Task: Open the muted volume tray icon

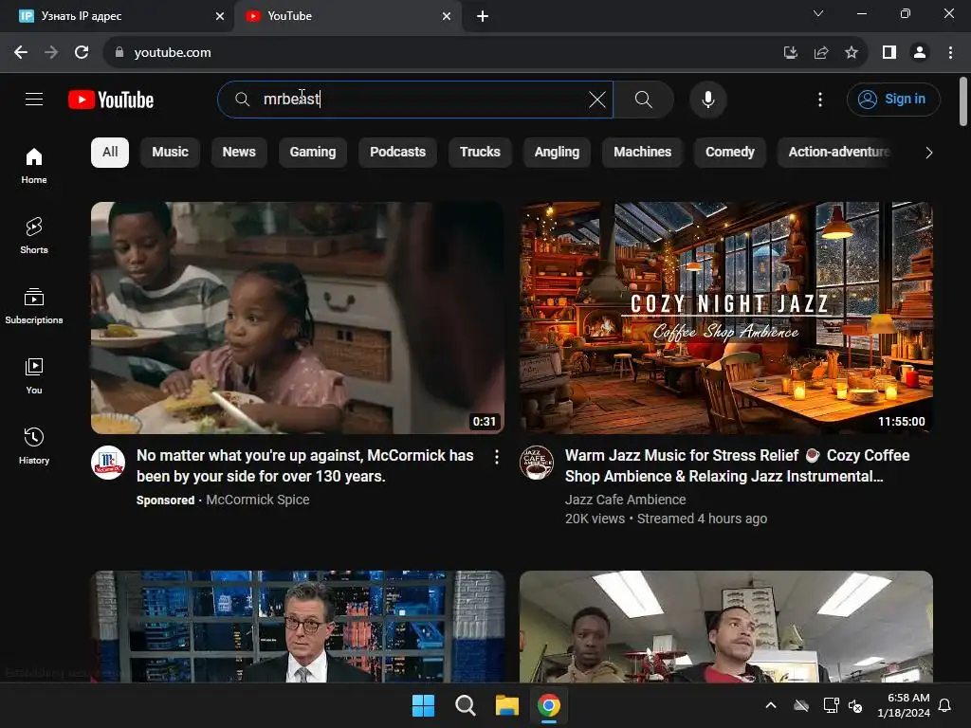Action: (x=855, y=705)
